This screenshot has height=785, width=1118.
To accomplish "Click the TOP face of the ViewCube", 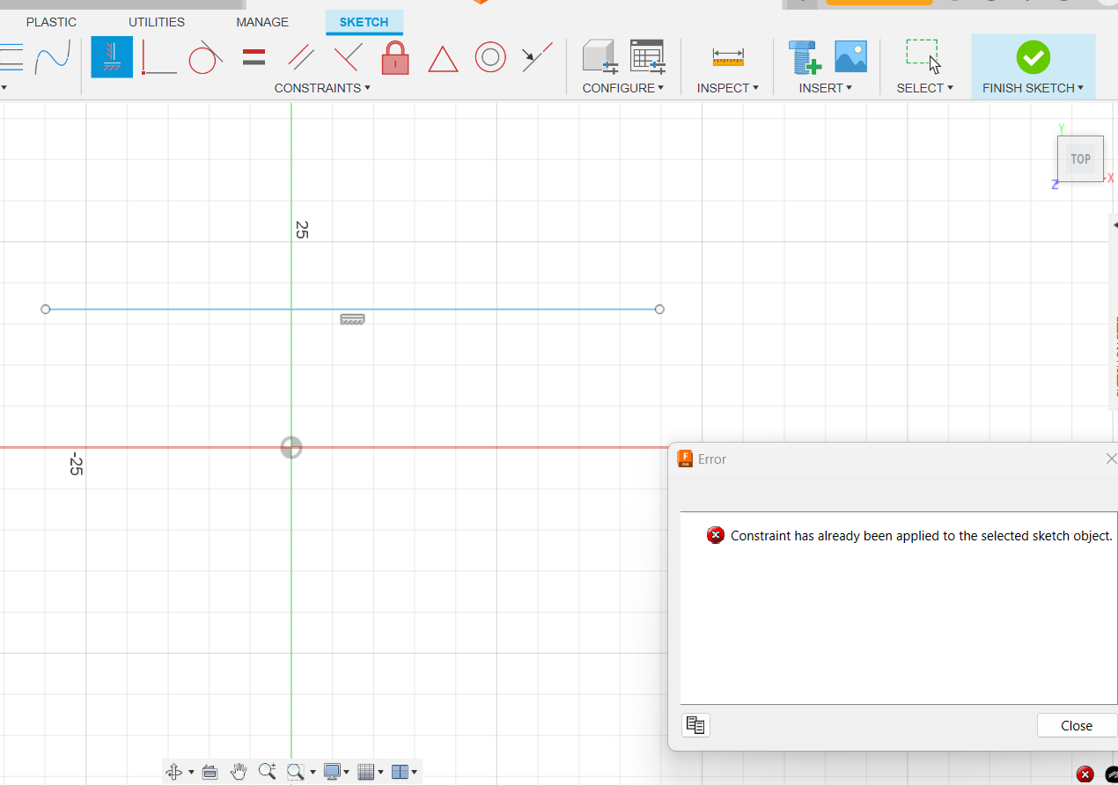I will coord(1080,159).
